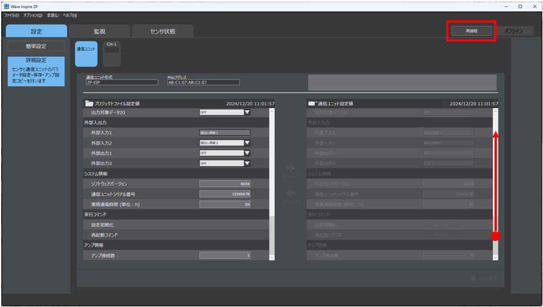Switch to the センサ状態 tab
This screenshot has height=307, width=543.
(163, 31)
